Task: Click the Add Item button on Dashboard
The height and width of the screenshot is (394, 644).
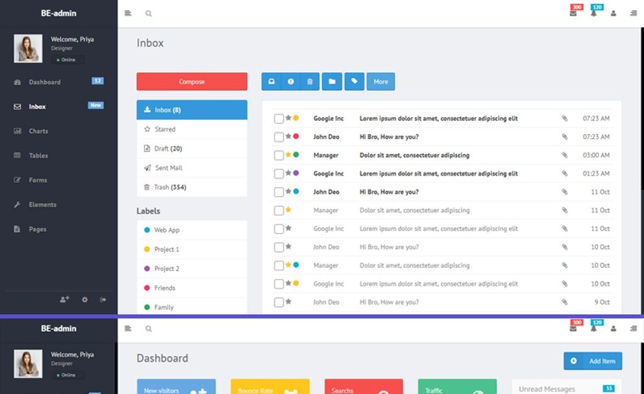Action: [592, 361]
